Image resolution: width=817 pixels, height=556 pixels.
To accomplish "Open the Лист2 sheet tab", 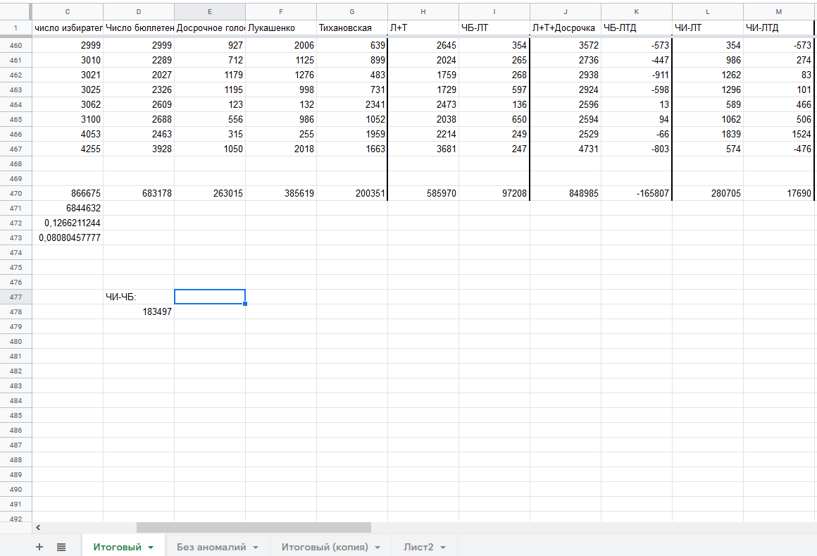I will [x=418, y=547].
